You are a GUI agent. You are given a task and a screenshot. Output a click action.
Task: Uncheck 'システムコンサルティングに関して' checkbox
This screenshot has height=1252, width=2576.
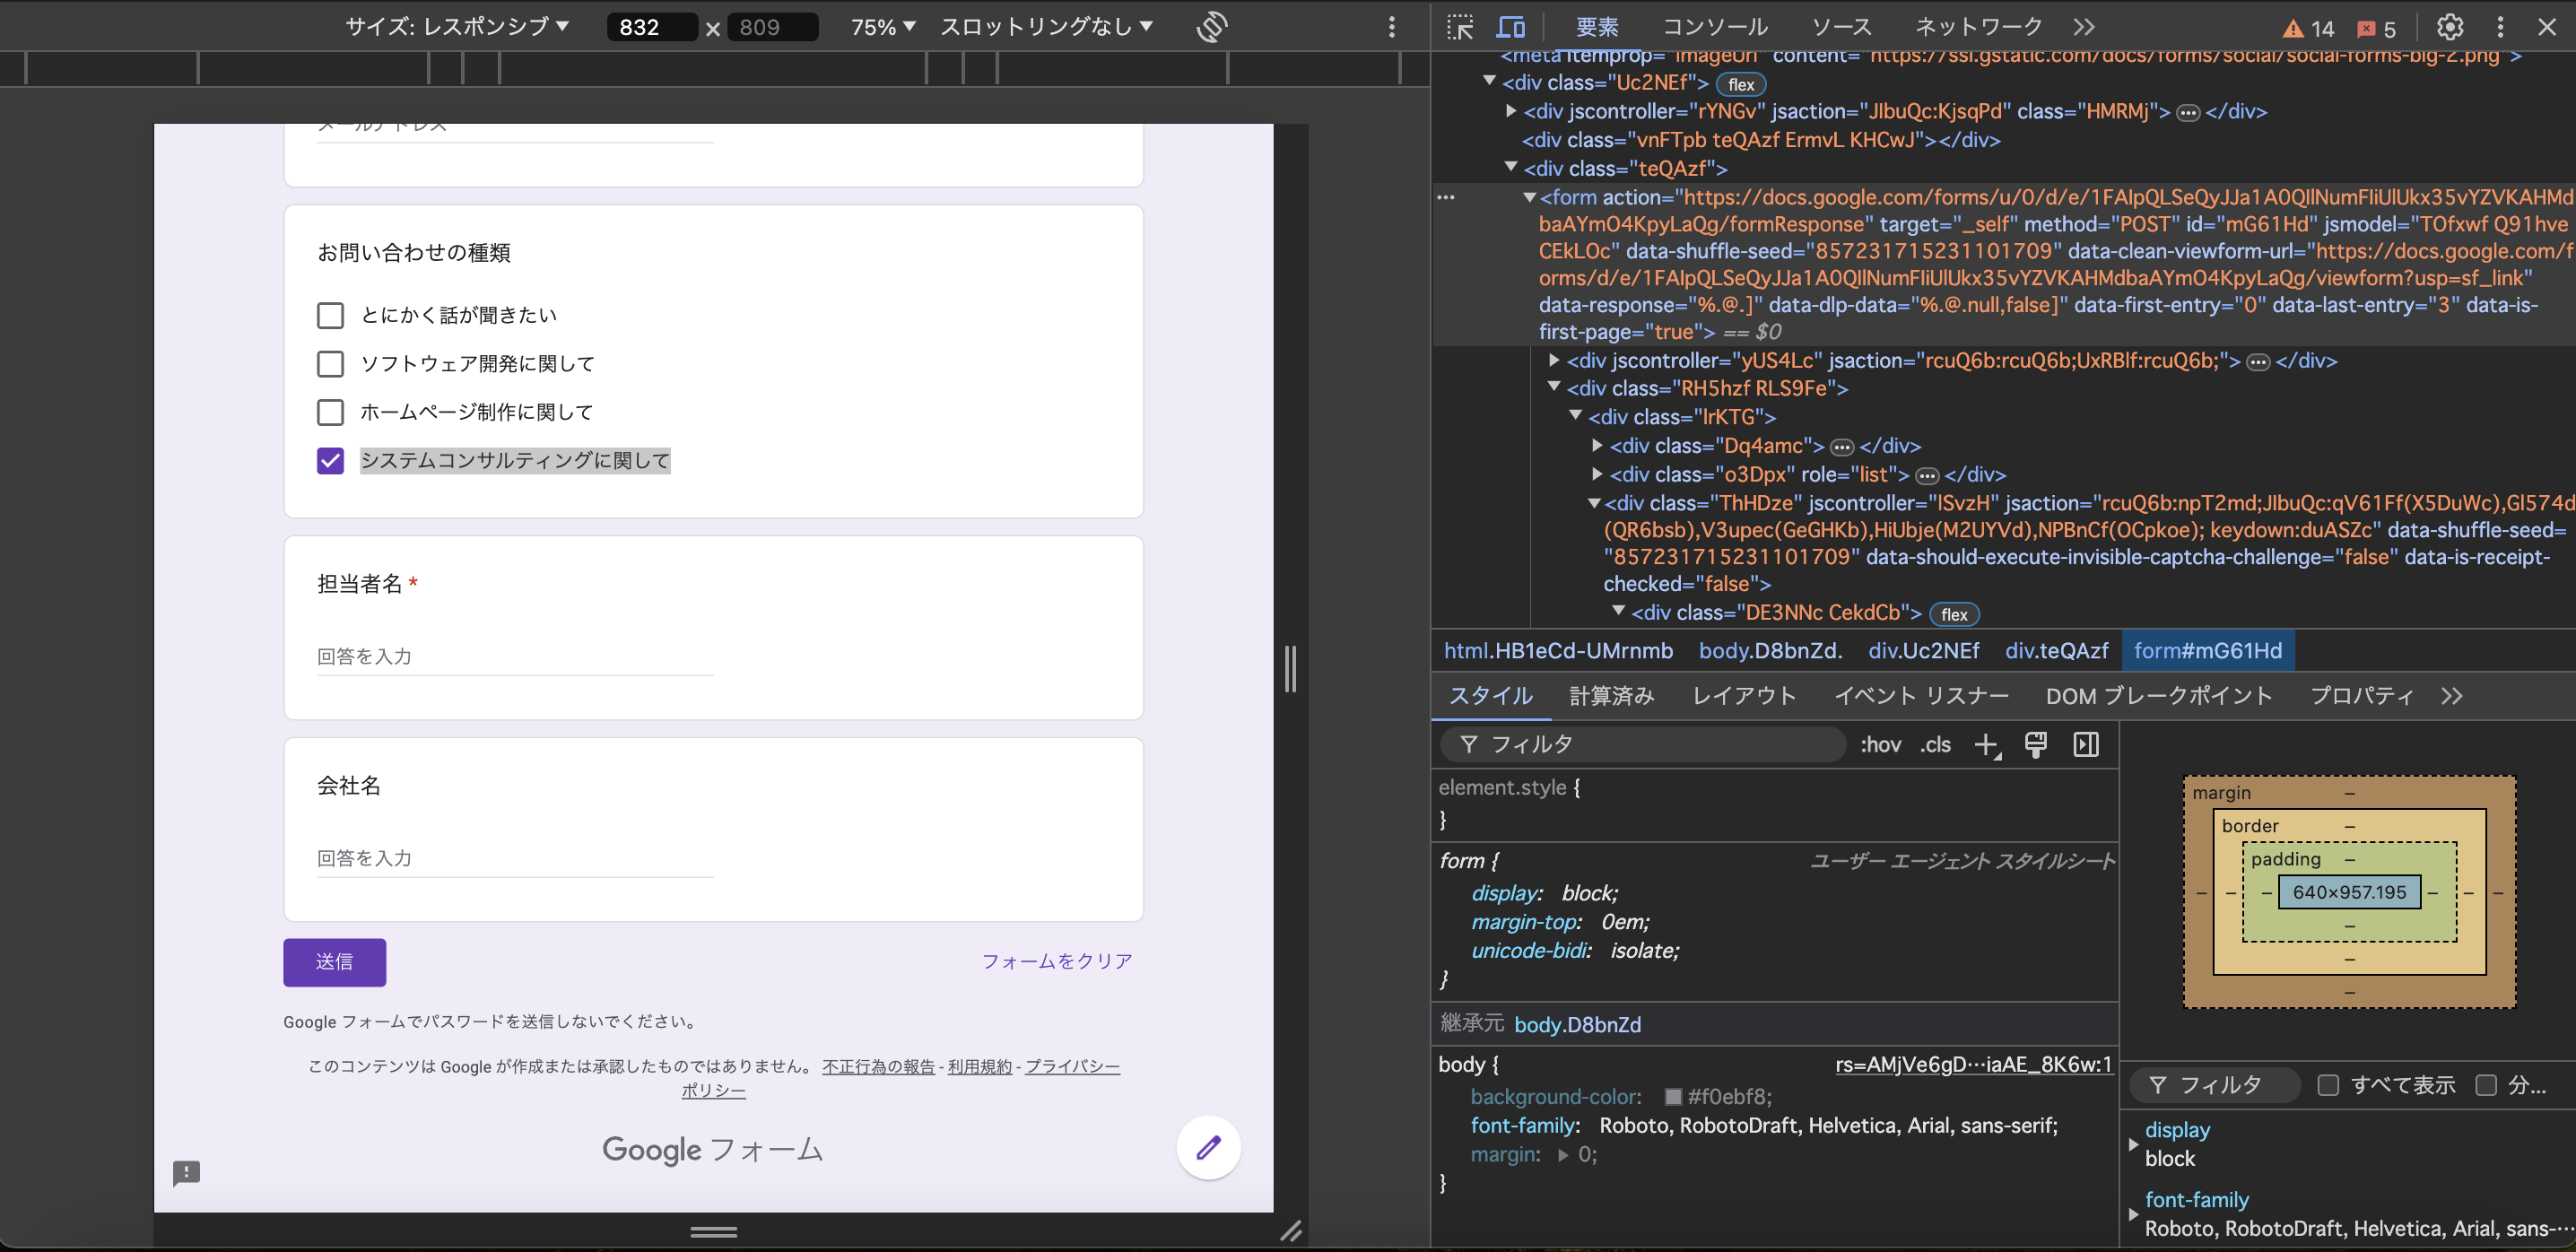click(330, 460)
